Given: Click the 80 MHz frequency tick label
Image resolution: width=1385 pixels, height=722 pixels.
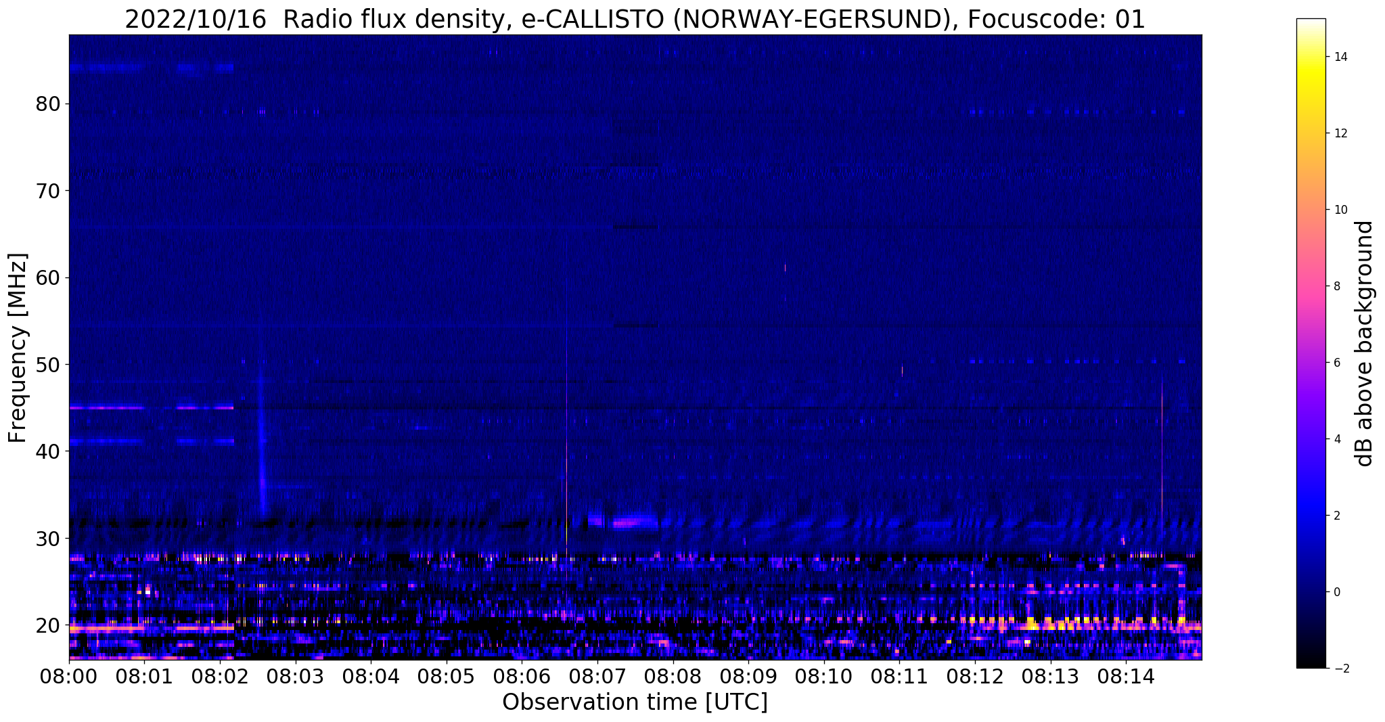Looking at the screenshot, I should point(47,104).
